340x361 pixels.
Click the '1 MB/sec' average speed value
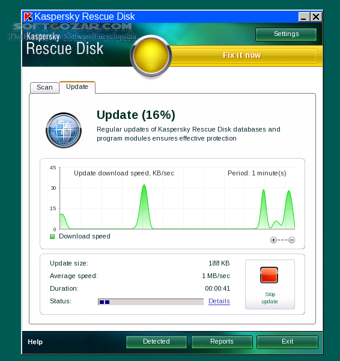[x=216, y=276]
